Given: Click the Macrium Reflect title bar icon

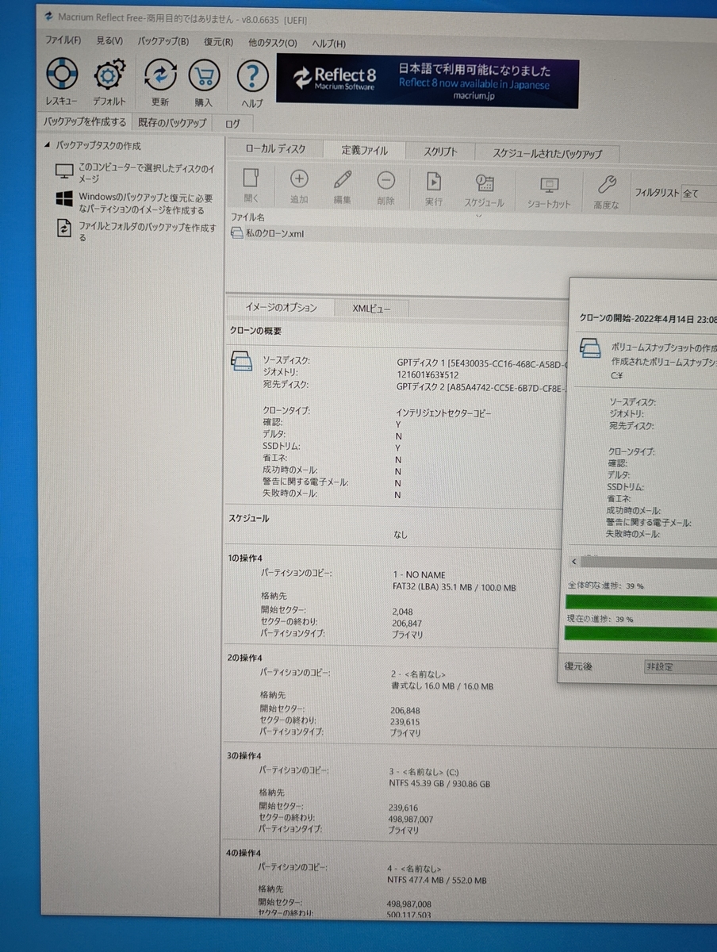Looking at the screenshot, I should tap(49, 15).
